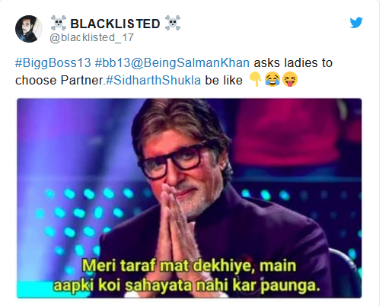Select the 'asks ladies to' tweet text
The image size is (392, 306).
click(293, 63)
